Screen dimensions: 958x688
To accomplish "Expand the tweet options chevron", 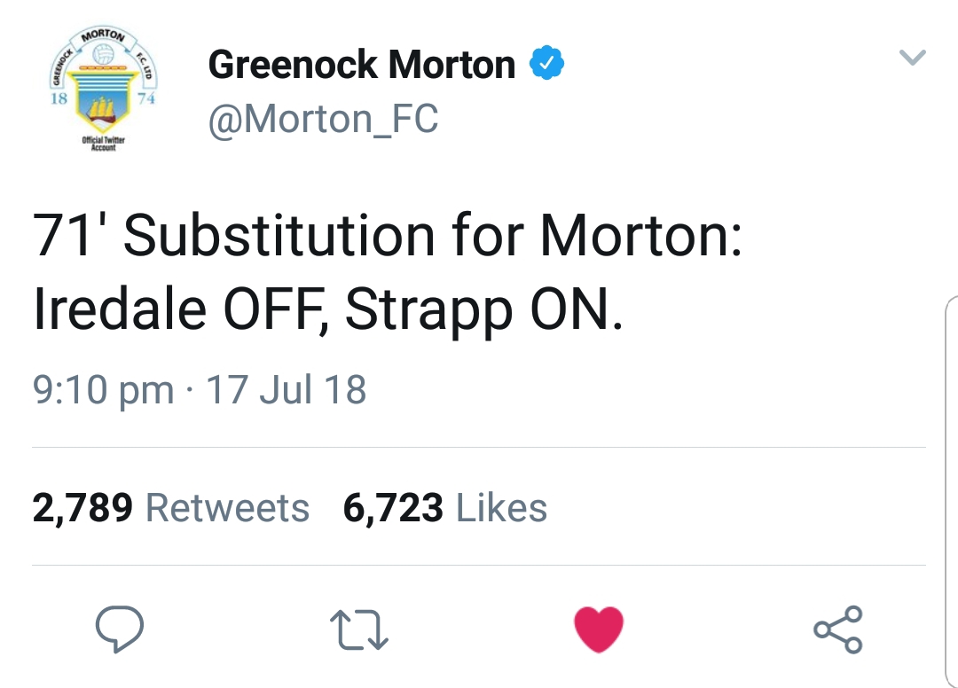I will point(913,58).
